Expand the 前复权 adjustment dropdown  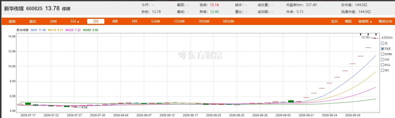click(x=365, y=22)
